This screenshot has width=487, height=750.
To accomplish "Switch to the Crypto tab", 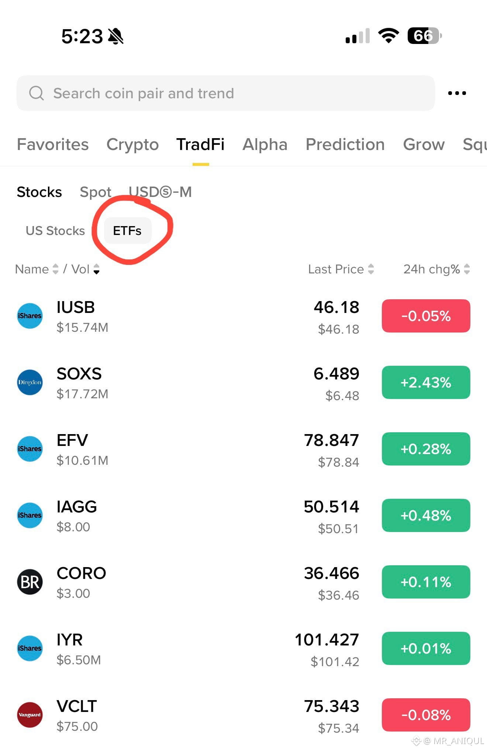I will click(132, 144).
